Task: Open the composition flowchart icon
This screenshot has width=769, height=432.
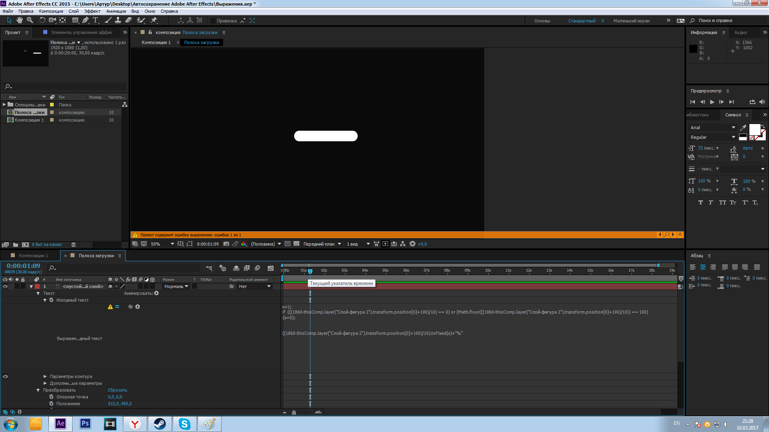Action: (x=403, y=244)
